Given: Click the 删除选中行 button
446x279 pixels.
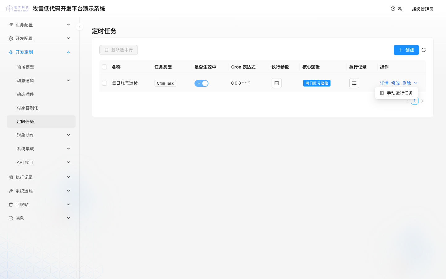Looking at the screenshot, I should (x=119, y=50).
